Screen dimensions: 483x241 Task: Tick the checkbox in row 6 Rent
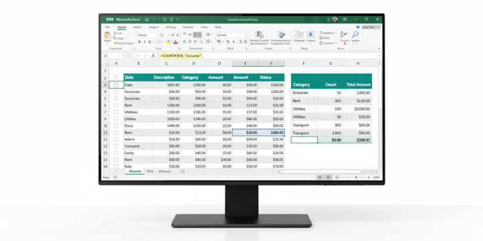pyautogui.click(x=116, y=105)
